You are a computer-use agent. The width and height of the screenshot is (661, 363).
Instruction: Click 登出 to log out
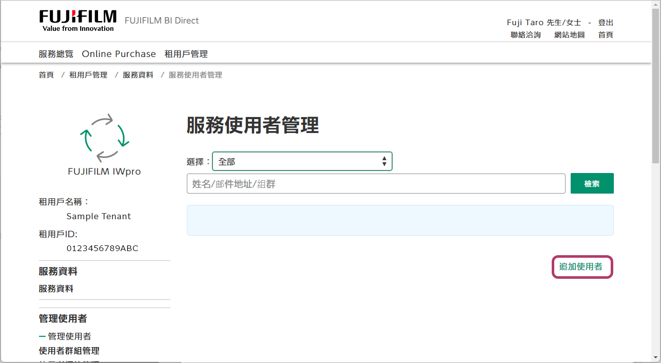[x=605, y=22]
